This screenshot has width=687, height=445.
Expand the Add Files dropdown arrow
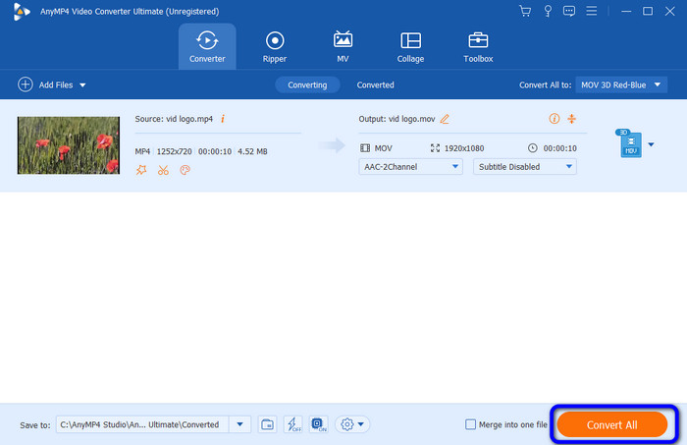tap(82, 85)
